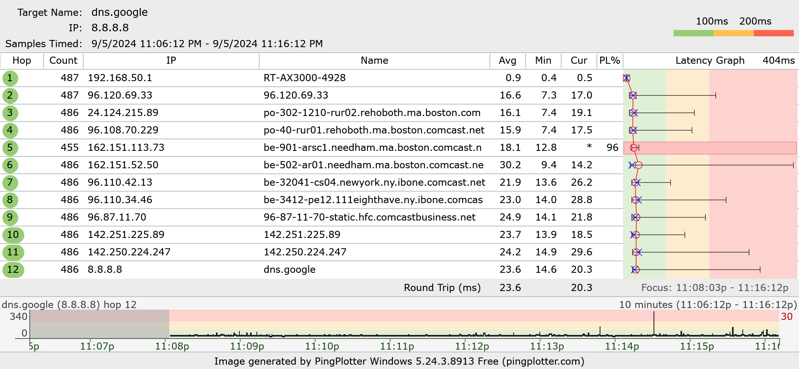Click the 340 latency axis label
Viewport: 799px width, 369px height.
(19, 317)
